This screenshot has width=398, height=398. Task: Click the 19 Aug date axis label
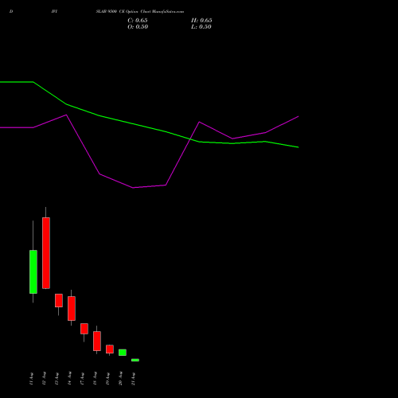(x=107, y=379)
